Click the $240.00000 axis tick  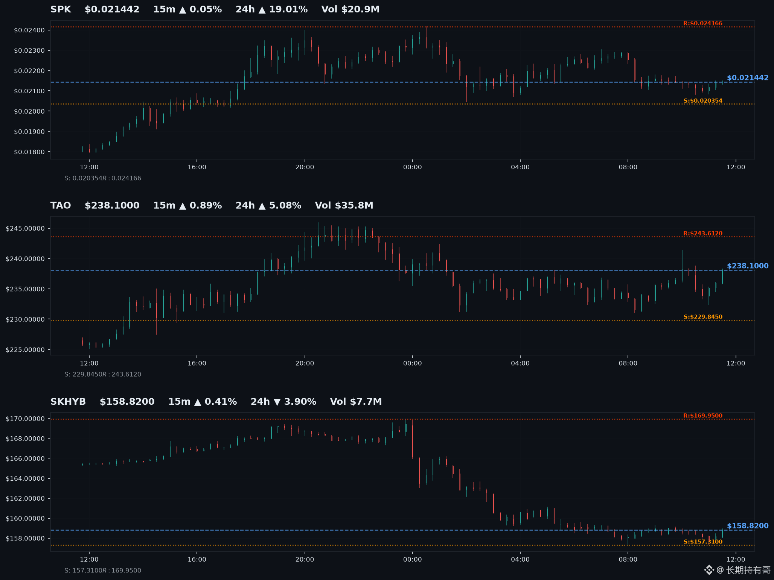pos(25,259)
